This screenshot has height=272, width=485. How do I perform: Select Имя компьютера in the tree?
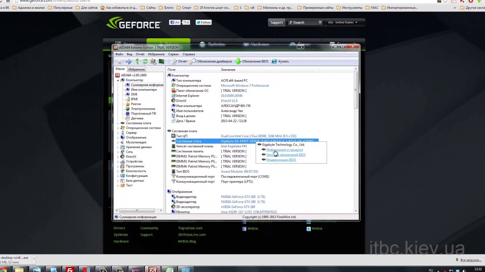[143, 90]
